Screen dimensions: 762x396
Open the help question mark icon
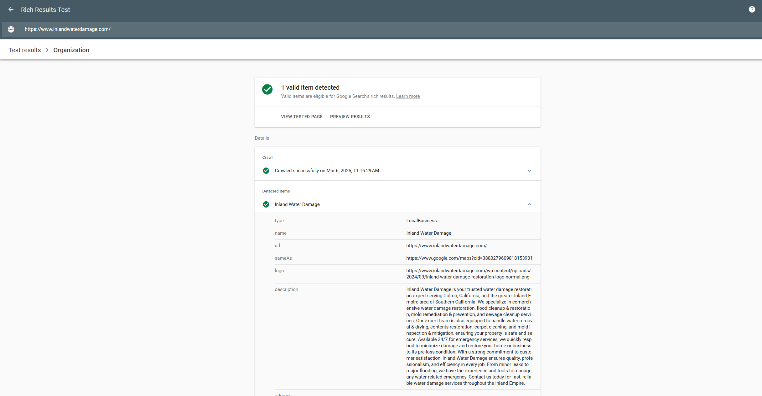[752, 10]
